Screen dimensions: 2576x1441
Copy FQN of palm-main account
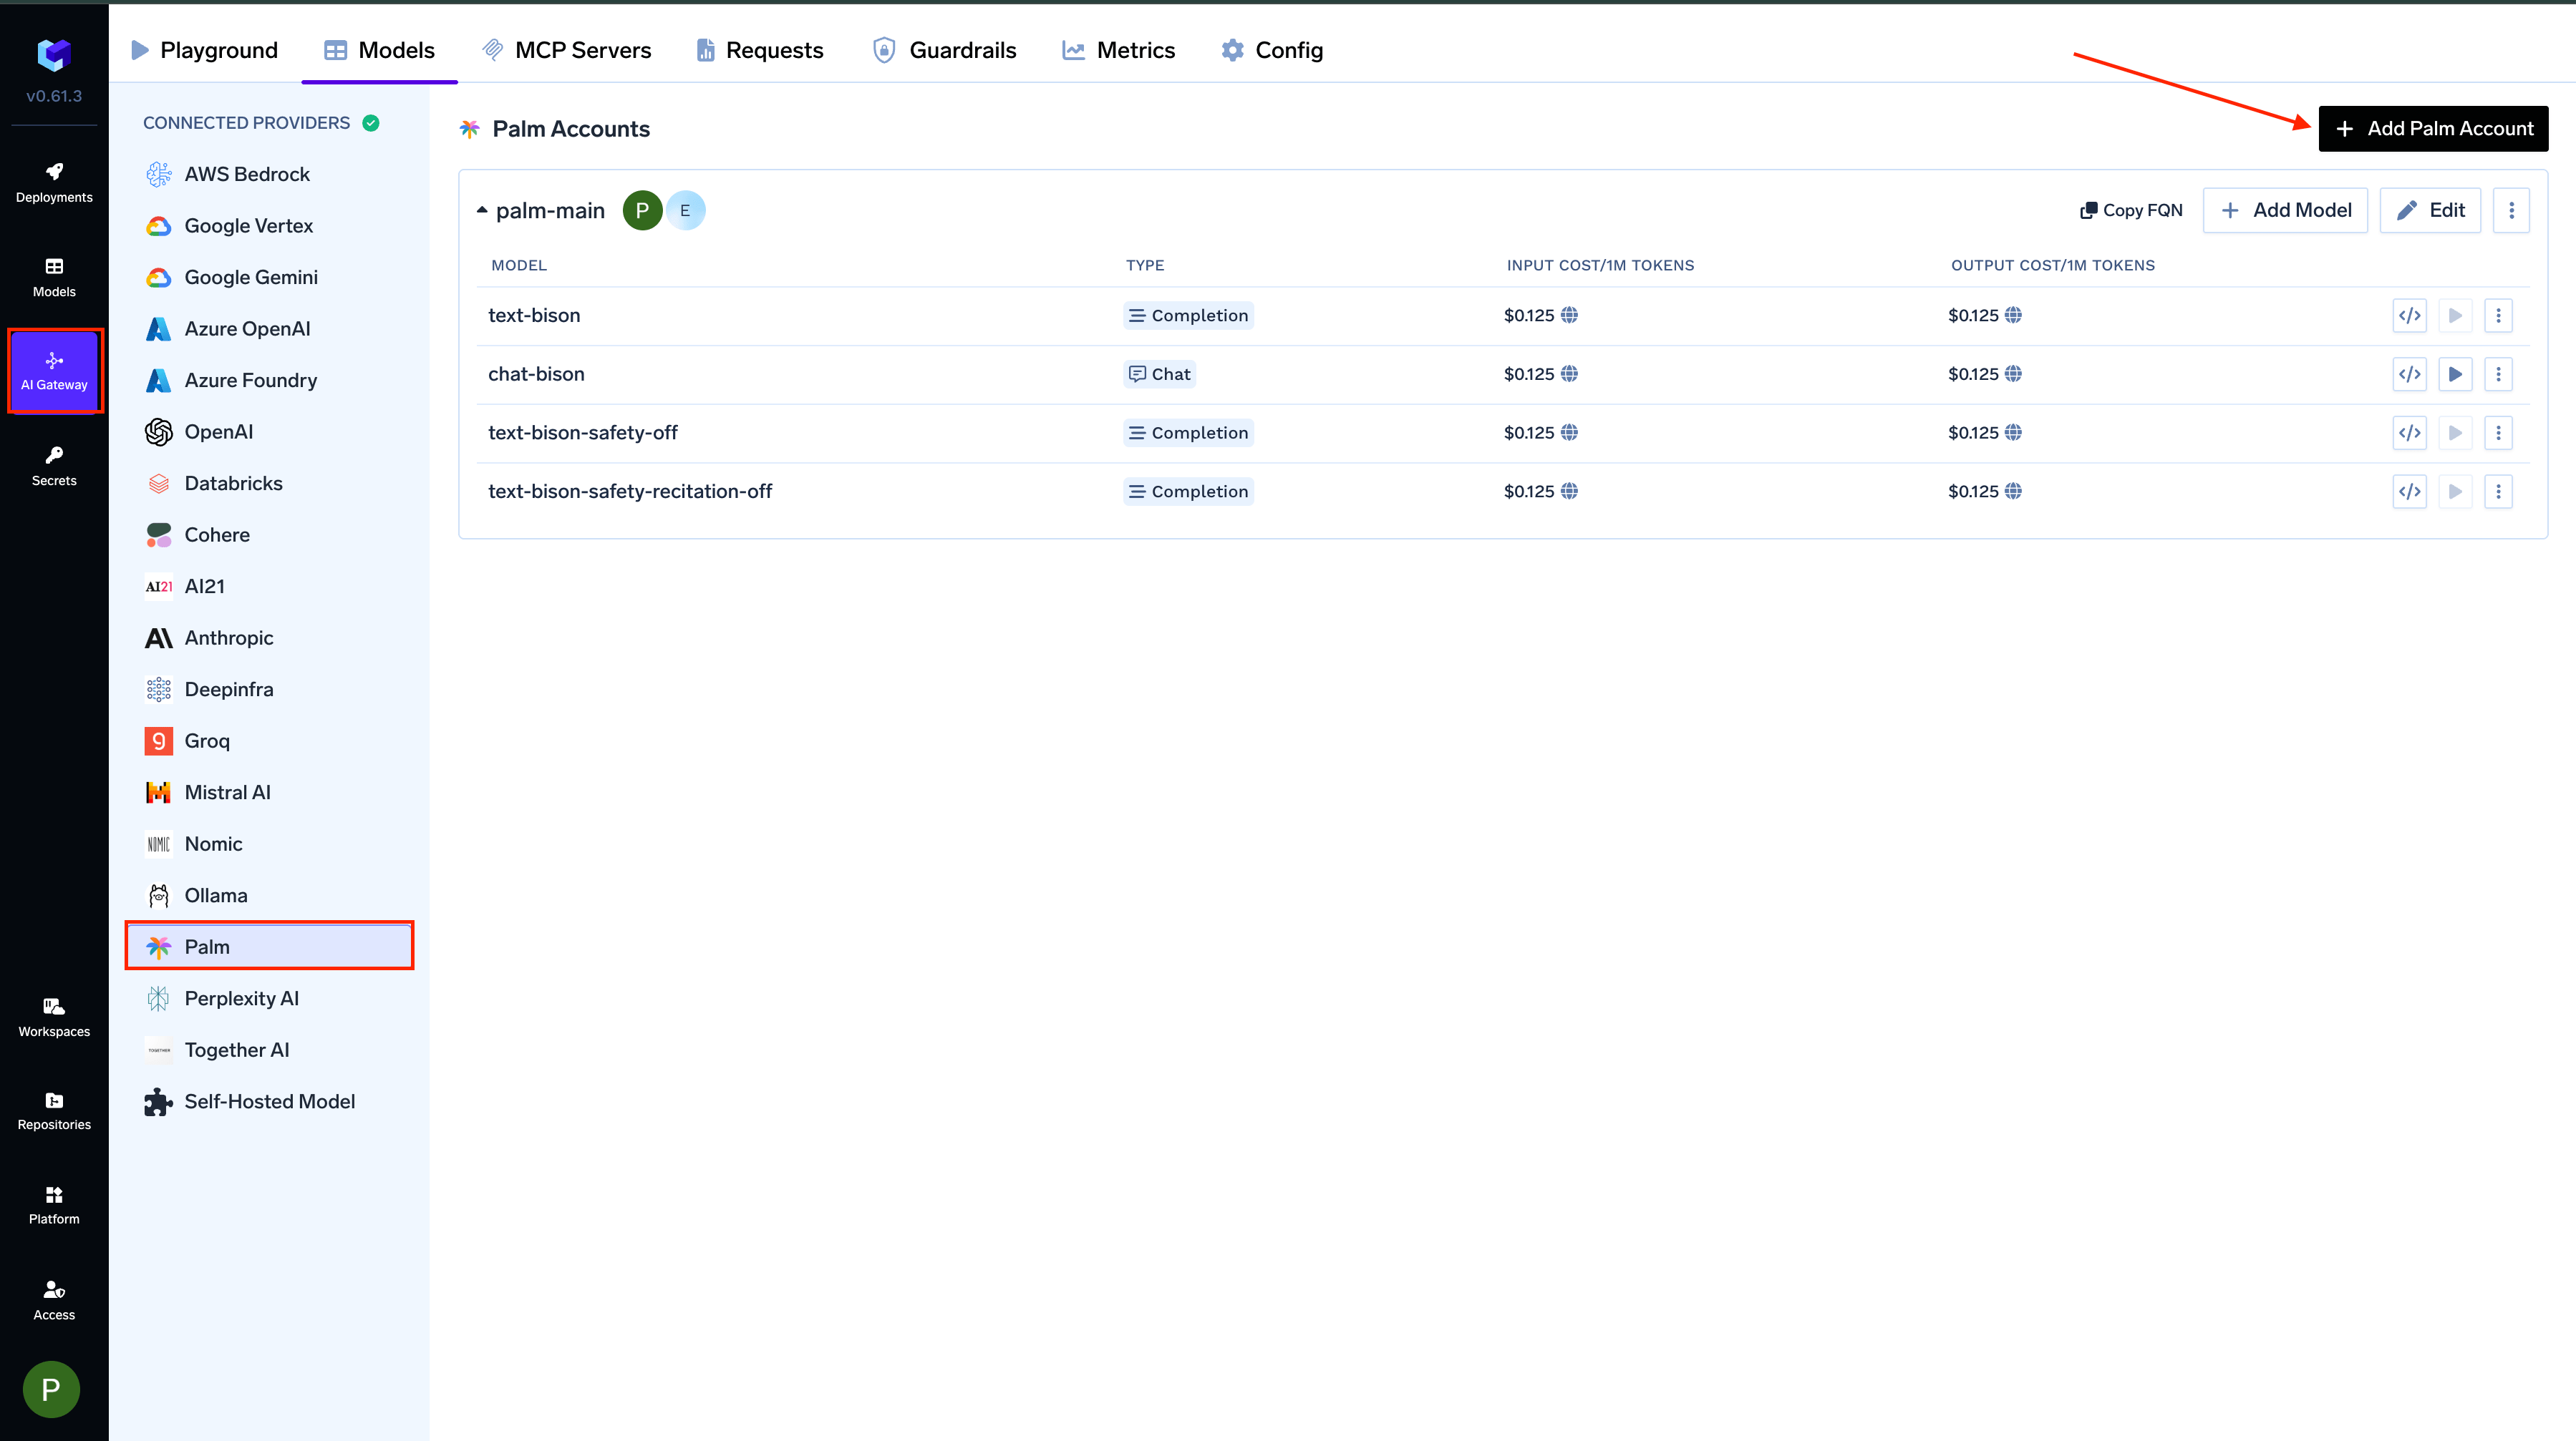click(x=2131, y=210)
